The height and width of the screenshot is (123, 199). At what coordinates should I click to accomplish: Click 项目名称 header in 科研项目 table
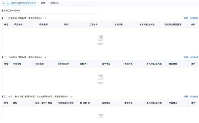[x=17, y=64]
